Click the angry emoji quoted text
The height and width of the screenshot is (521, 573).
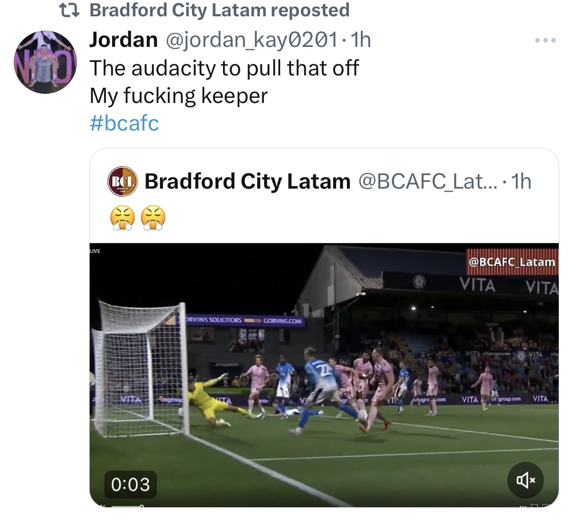pyautogui.click(x=138, y=218)
